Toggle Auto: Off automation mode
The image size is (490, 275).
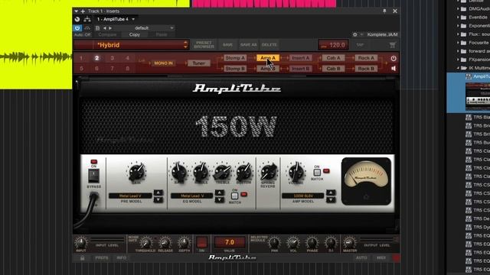83,34
